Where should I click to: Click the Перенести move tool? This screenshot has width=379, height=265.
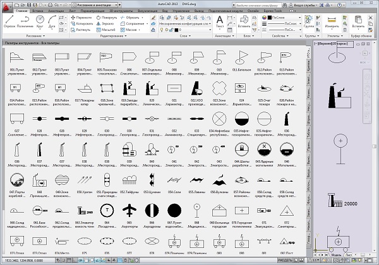tap(80, 16)
